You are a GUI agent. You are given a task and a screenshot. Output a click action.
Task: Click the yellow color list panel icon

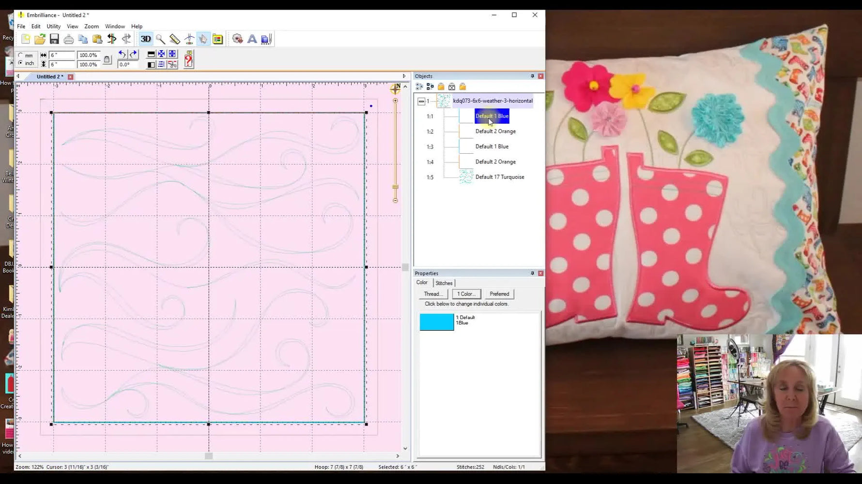(218, 39)
